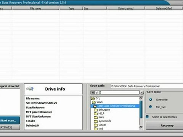This screenshot has height=137, width=183.
Task: Click the Save path input field
Action: click(x=147, y=86)
